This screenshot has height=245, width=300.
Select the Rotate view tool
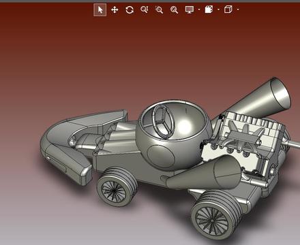tap(130, 10)
